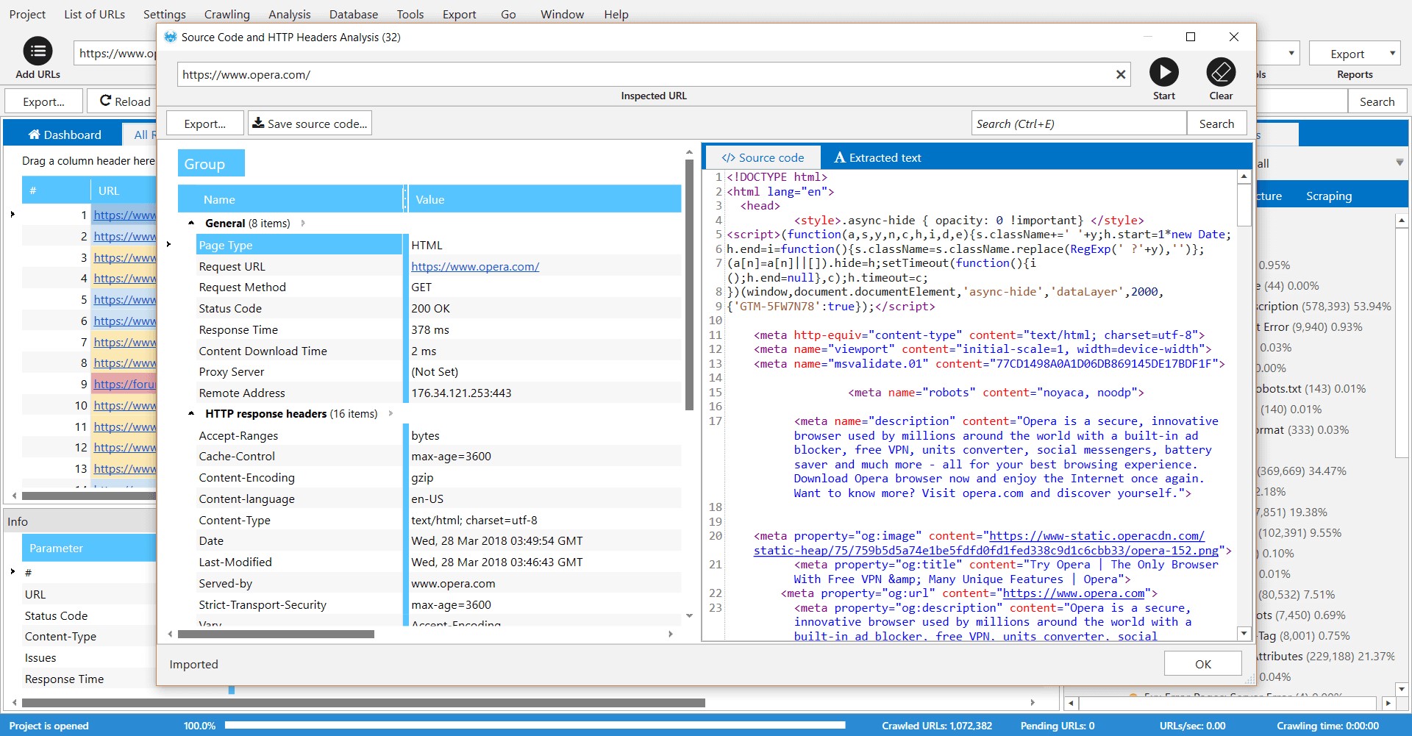Collapse the General group

(x=191, y=223)
